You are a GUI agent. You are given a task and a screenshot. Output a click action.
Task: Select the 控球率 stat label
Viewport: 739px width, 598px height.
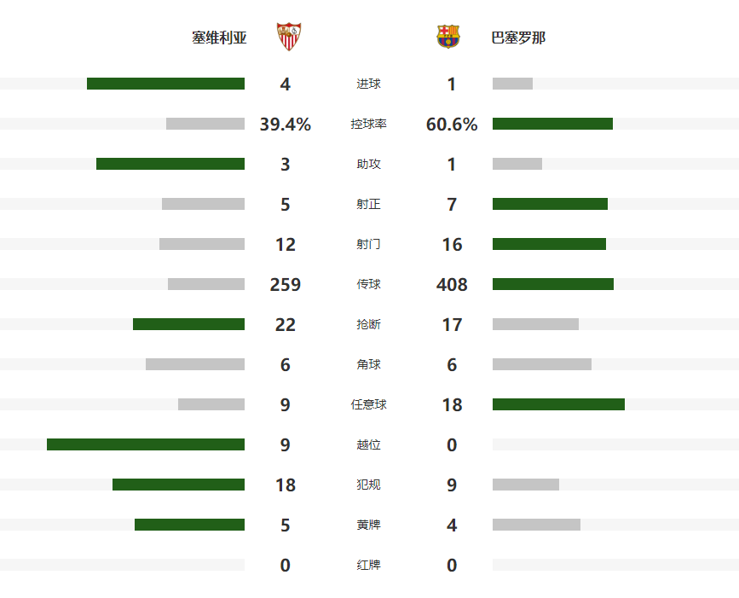368,124
